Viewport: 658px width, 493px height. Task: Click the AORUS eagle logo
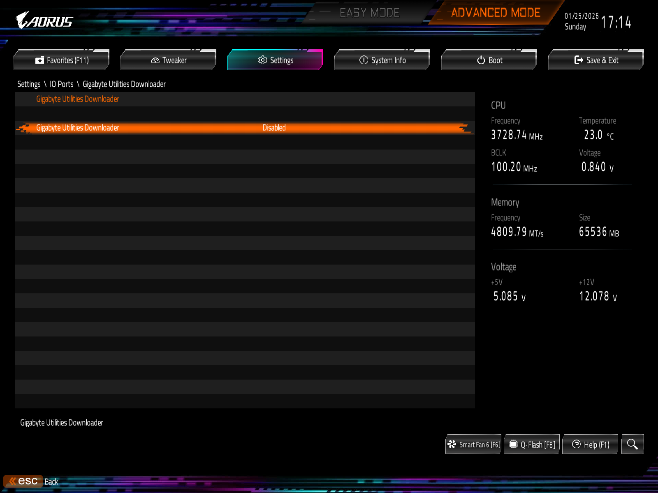23,20
